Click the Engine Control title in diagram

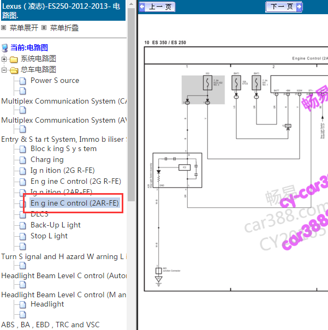(310, 58)
